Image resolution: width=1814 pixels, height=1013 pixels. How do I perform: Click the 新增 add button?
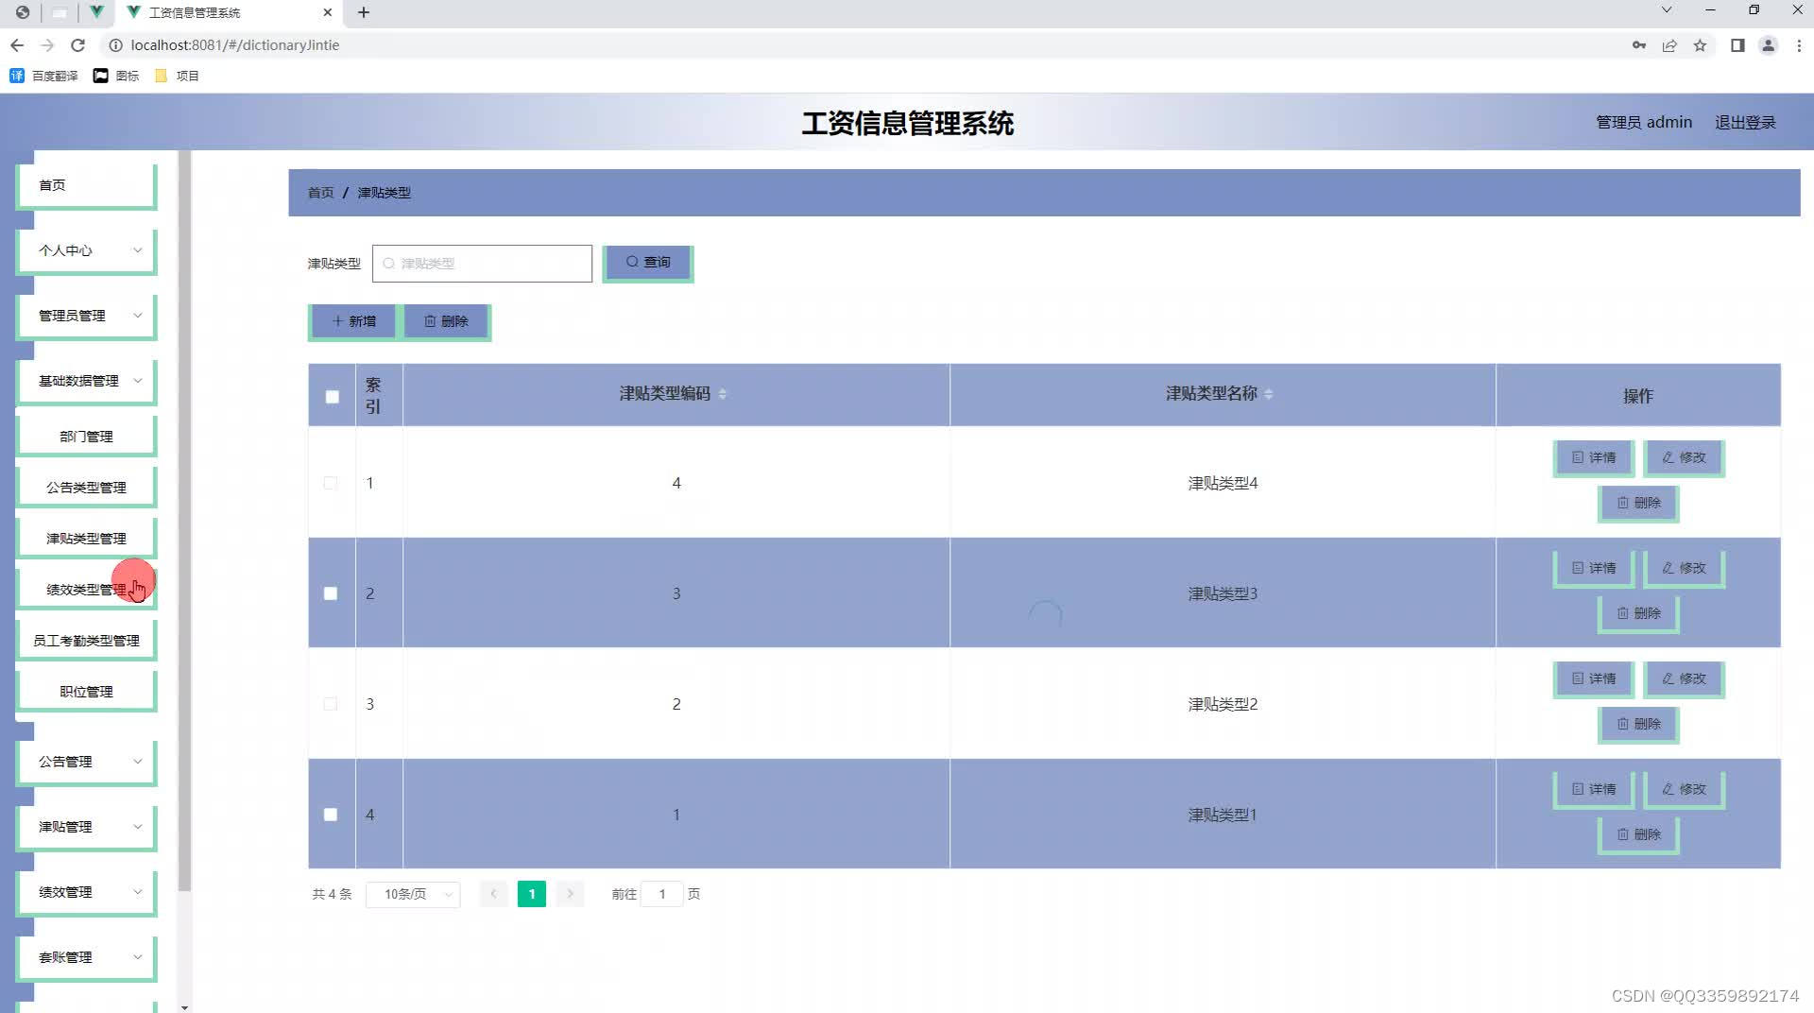tap(353, 321)
